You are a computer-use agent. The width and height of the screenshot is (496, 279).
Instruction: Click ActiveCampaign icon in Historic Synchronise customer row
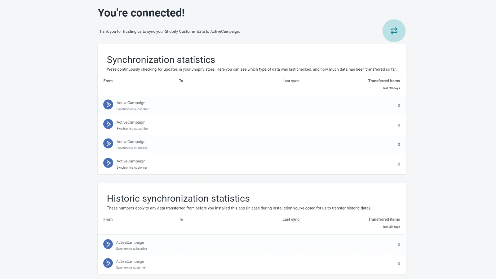[108, 263]
